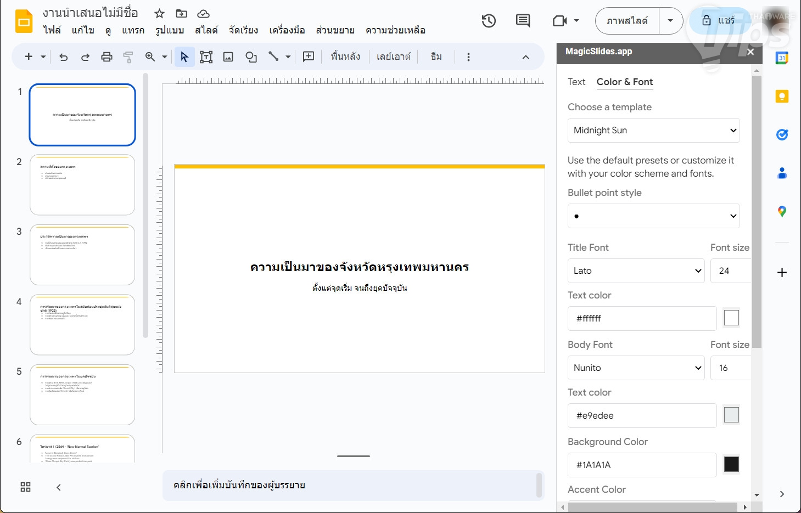Open the แก้ไข menu

click(x=83, y=30)
